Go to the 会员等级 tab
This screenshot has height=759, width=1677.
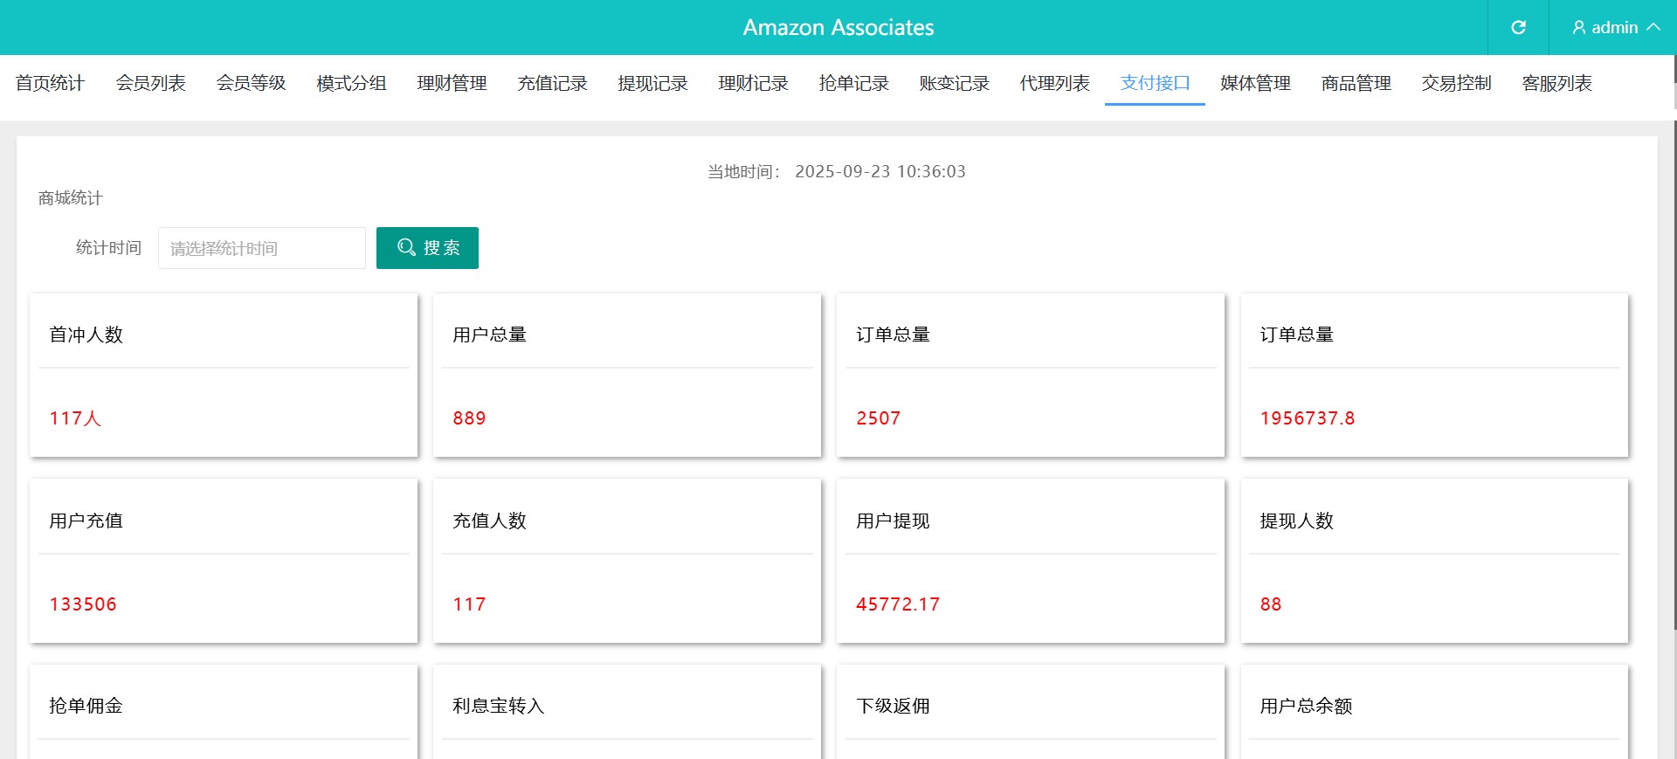(251, 83)
